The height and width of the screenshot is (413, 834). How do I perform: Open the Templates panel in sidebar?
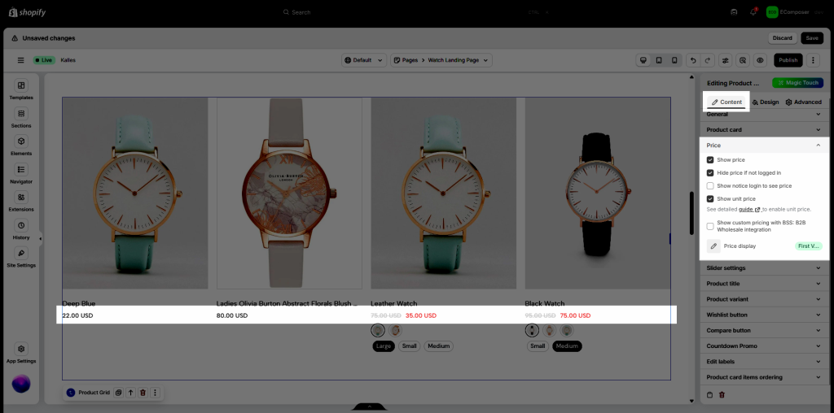[21, 89]
